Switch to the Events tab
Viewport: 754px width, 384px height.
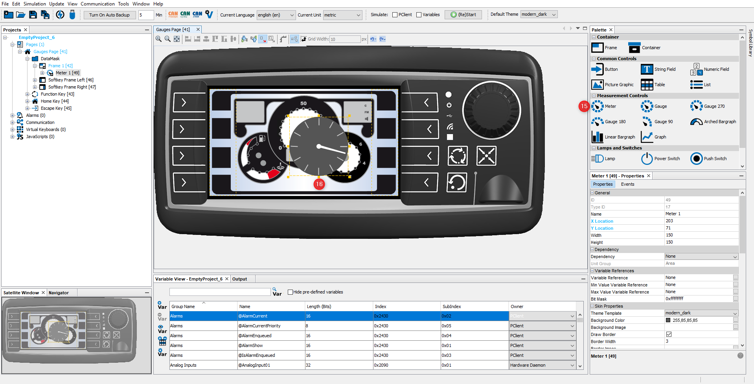[627, 184]
